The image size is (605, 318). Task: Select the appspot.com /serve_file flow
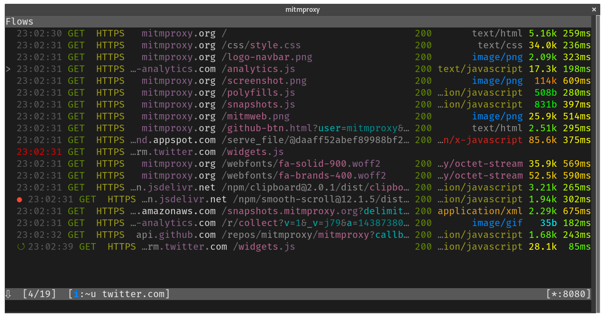click(298, 140)
